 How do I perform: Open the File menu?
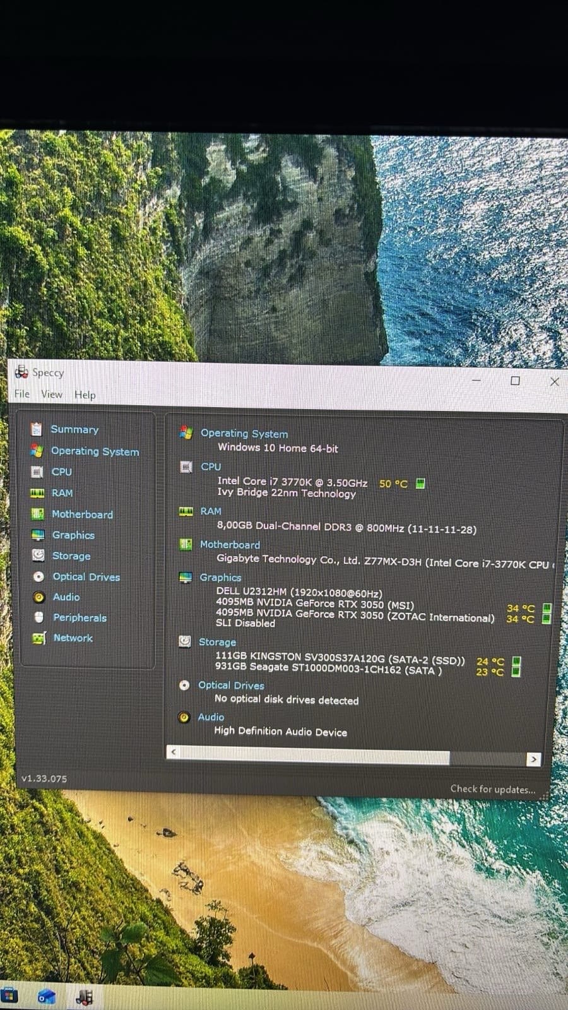click(x=22, y=394)
